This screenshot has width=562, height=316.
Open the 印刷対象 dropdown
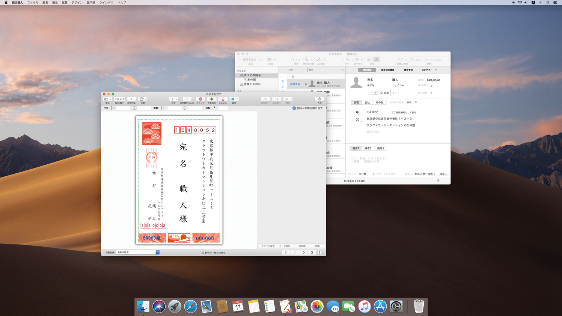pyautogui.click(x=157, y=252)
